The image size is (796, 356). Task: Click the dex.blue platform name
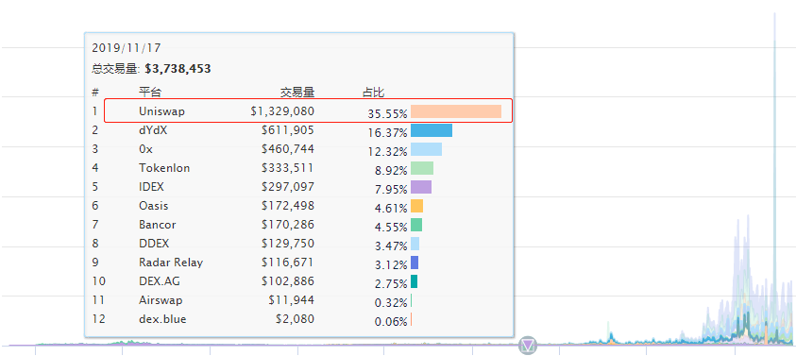tap(162, 319)
